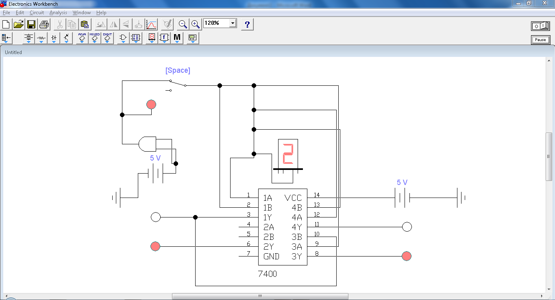Image resolution: width=555 pixels, height=300 pixels.
Task: Open the Digital flip-flop parts bin
Action: 136,38
